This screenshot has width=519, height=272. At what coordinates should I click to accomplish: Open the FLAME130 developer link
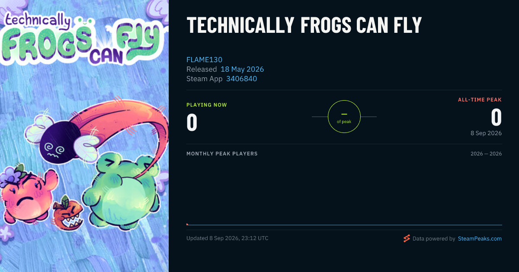[204, 60]
